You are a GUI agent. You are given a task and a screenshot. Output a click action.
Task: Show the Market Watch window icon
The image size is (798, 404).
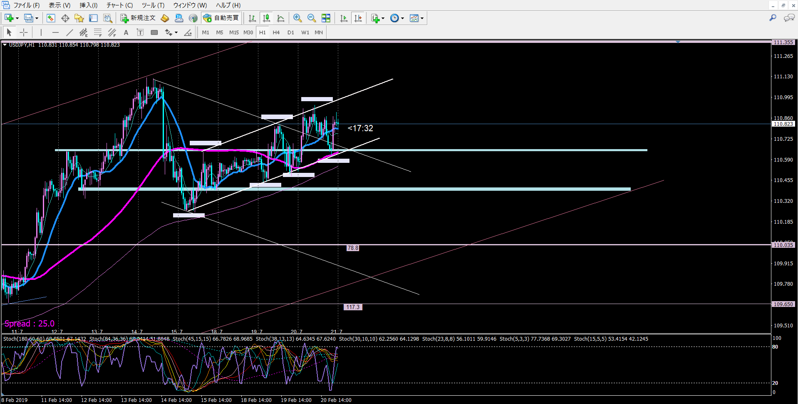point(51,18)
